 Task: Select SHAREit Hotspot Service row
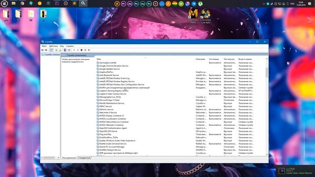point(175,150)
